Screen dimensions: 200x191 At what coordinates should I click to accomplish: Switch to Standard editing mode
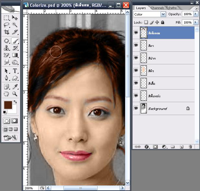click(x=6, y=121)
